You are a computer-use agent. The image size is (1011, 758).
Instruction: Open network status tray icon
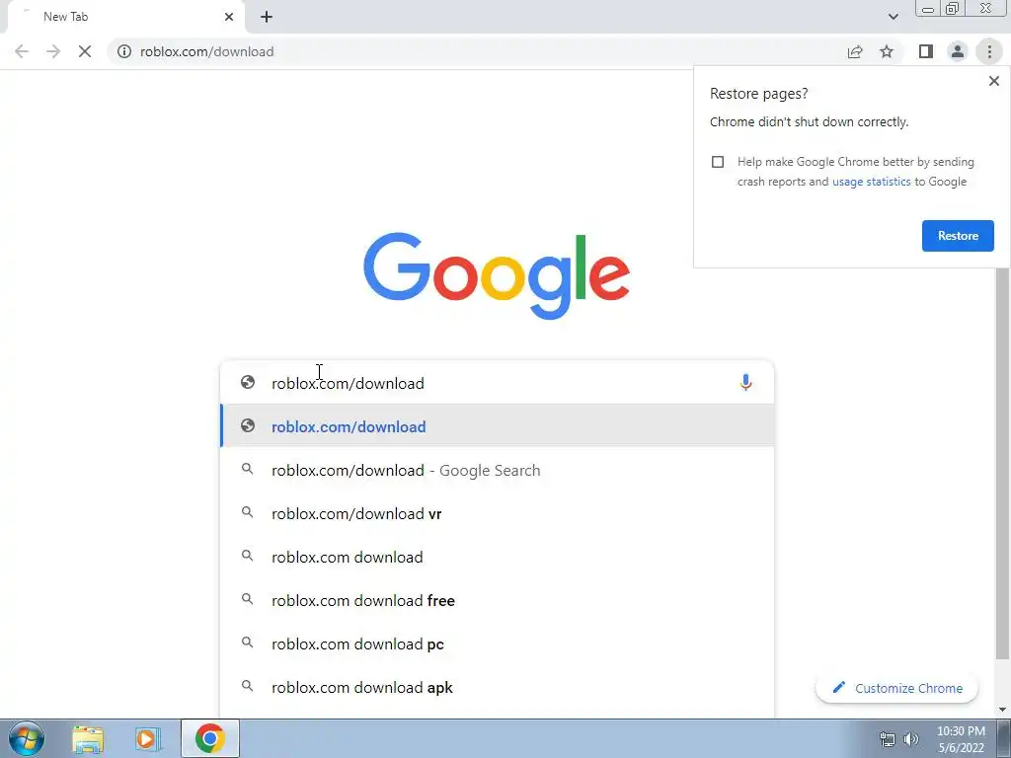(x=888, y=739)
